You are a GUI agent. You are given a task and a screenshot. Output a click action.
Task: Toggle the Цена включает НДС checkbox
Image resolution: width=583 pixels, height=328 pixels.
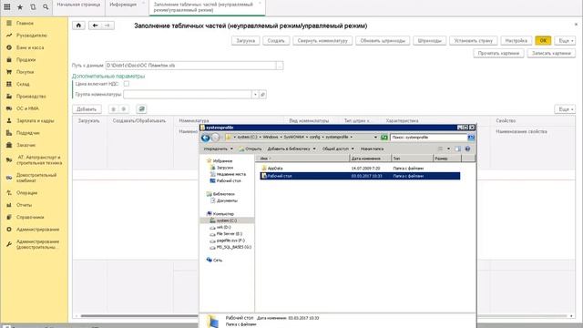[127, 84]
